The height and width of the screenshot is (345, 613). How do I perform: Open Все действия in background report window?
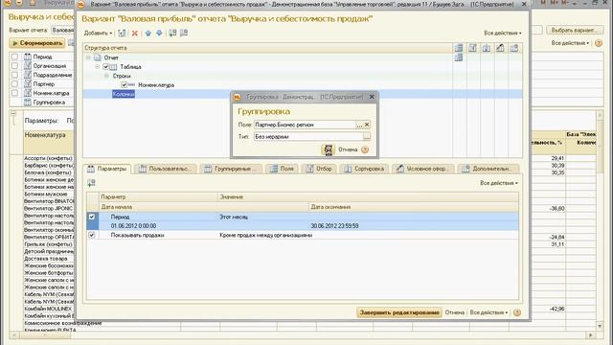pyautogui.click(x=571, y=43)
